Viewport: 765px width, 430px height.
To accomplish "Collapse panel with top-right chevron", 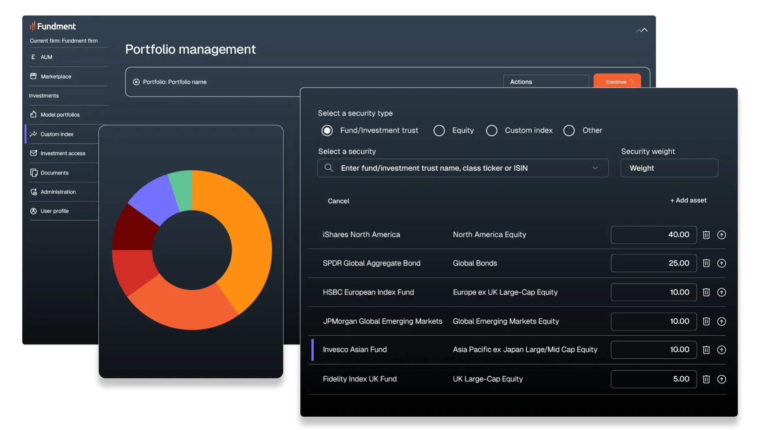I will pyautogui.click(x=641, y=30).
